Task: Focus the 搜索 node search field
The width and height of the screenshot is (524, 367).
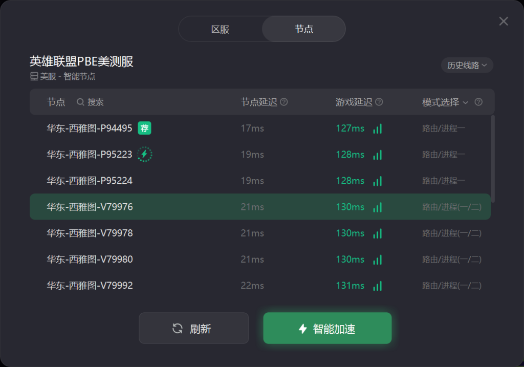Action: 95,102
